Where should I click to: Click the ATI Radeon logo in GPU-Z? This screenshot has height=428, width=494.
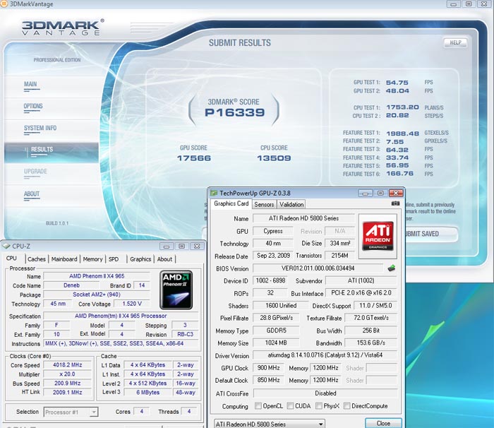coord(378,236)
